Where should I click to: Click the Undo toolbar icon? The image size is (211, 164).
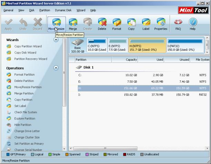click(23, 25)
